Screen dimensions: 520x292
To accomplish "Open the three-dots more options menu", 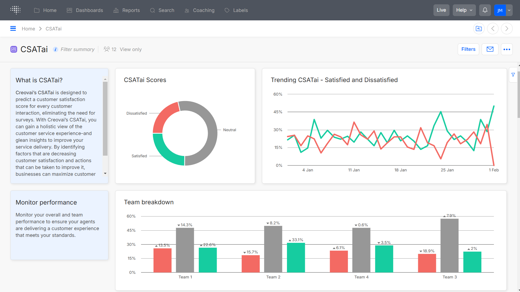I will pyautogui.click(x=507, y=49).
